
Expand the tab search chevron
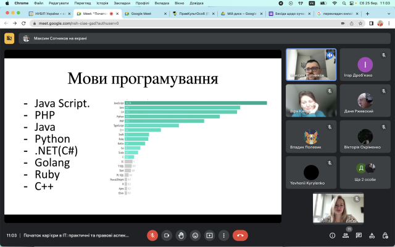pos(389,14)
